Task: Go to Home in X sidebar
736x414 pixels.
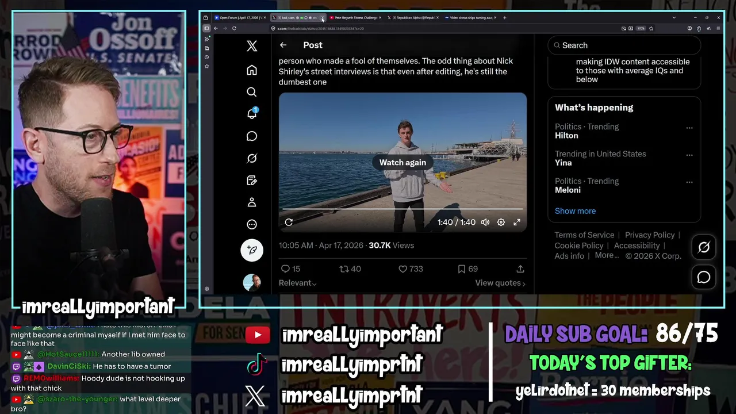Action: tap(252, 70)
